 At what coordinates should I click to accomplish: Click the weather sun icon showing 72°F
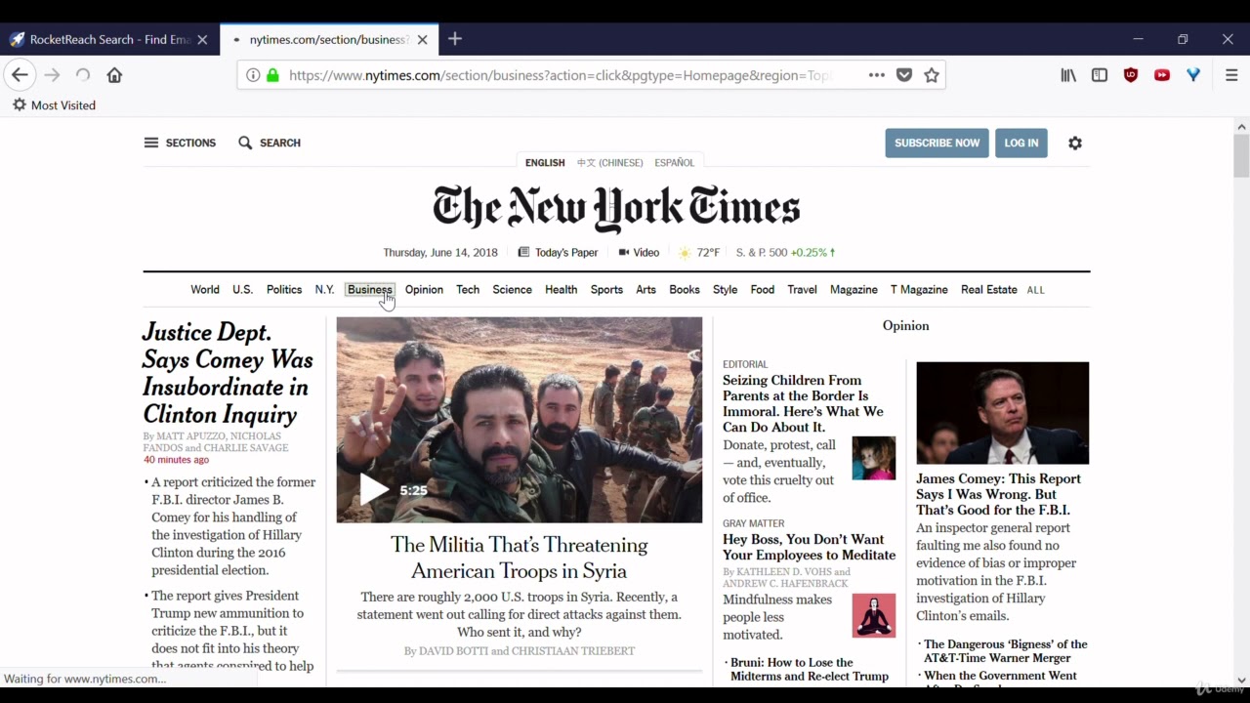pyautogui.click(x=685, y=252)
